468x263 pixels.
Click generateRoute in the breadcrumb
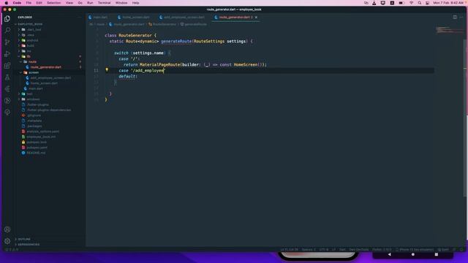click(x=193, y=24)
